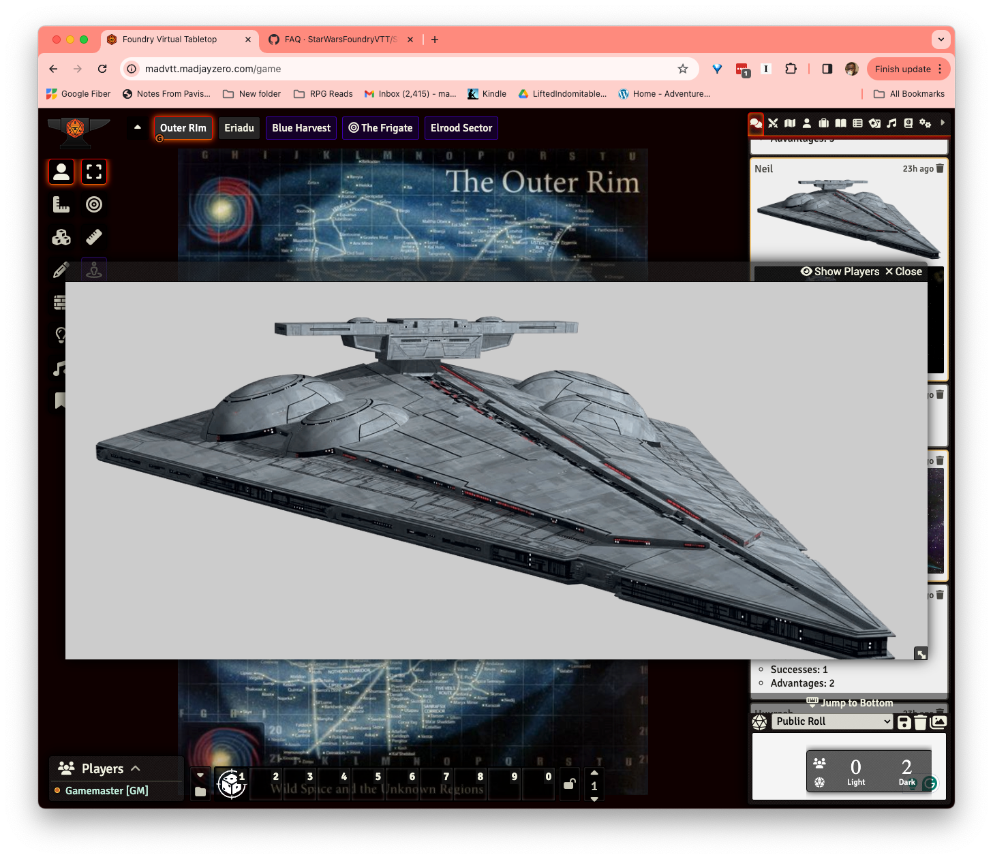Click the destiny tracker dice icon
This screenshot has width=993, height=859.
tap(820, 782)
